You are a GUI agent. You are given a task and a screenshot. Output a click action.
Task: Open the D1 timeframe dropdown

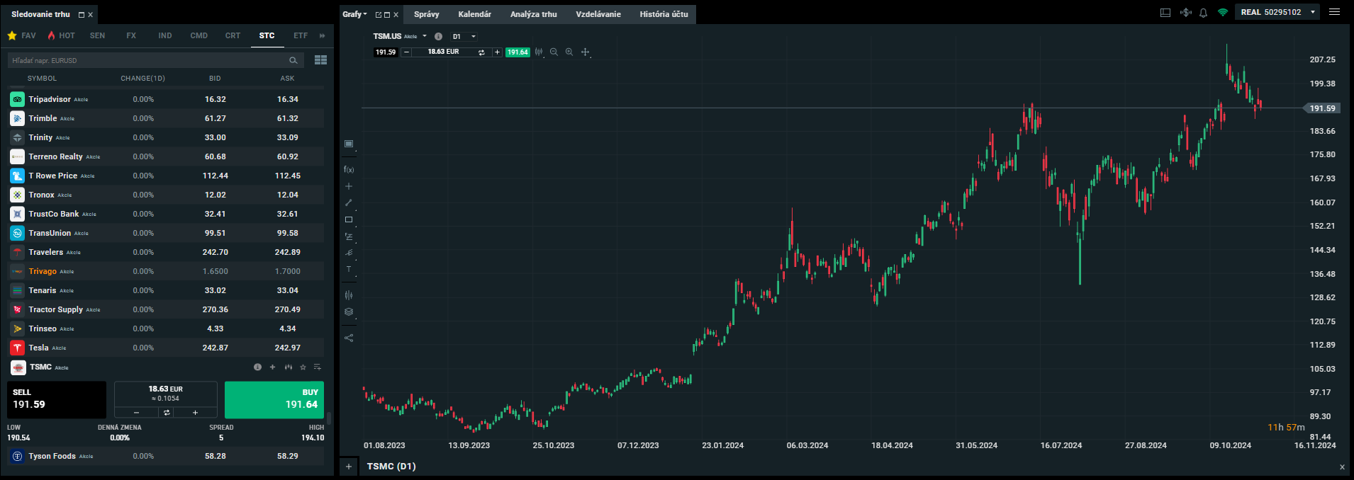pyautogui.click(x=464, y=37)
